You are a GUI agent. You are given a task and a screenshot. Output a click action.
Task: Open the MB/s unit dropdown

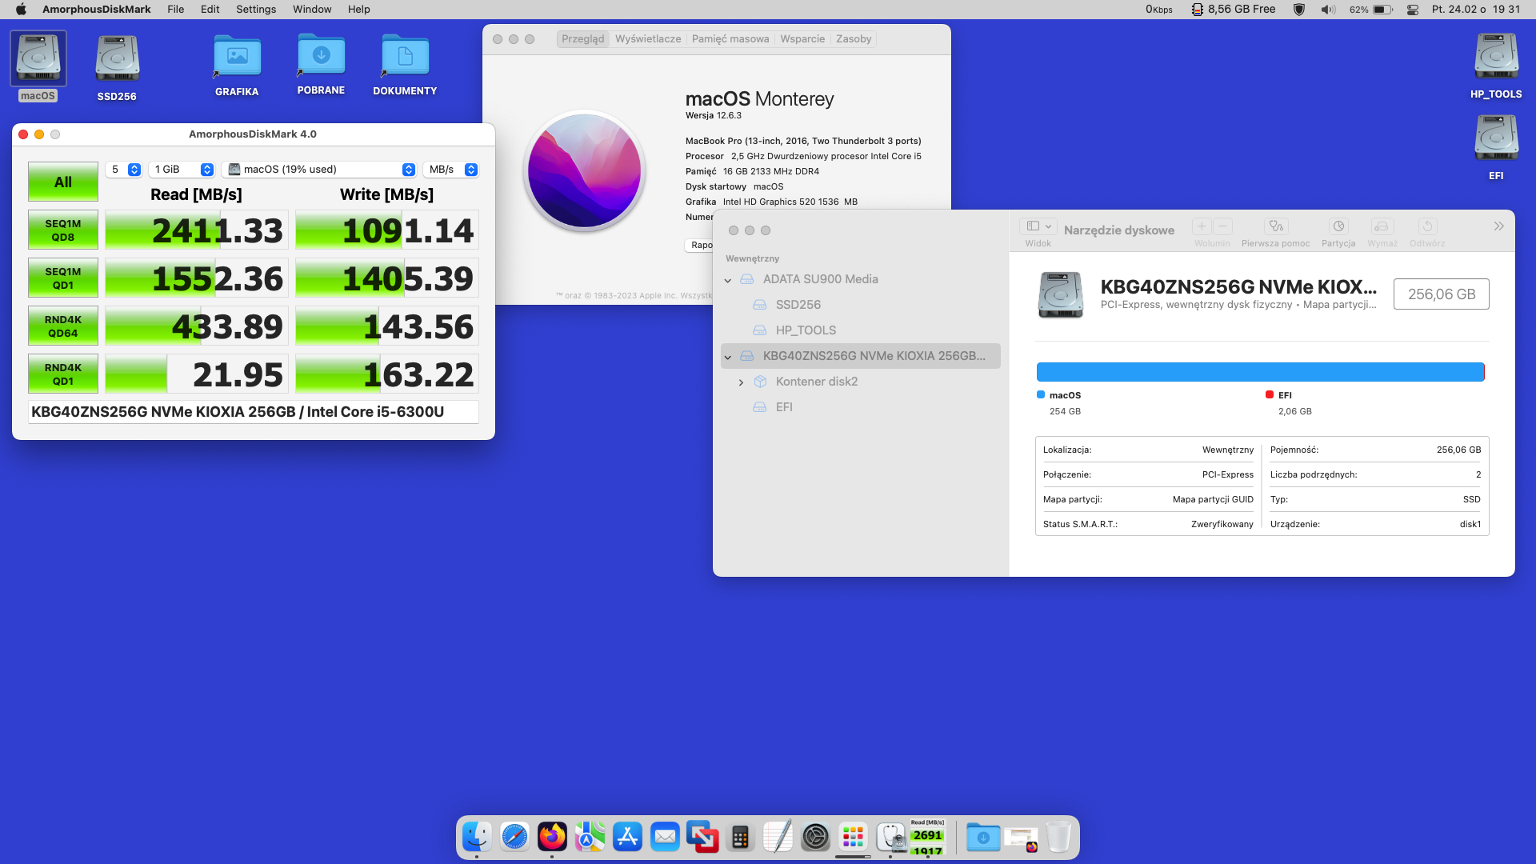(x=451, y=170)
